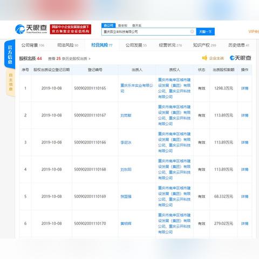Click registration number 500902001110170
Viewport: 259px width, 259px height.
[x=90, y=223]
